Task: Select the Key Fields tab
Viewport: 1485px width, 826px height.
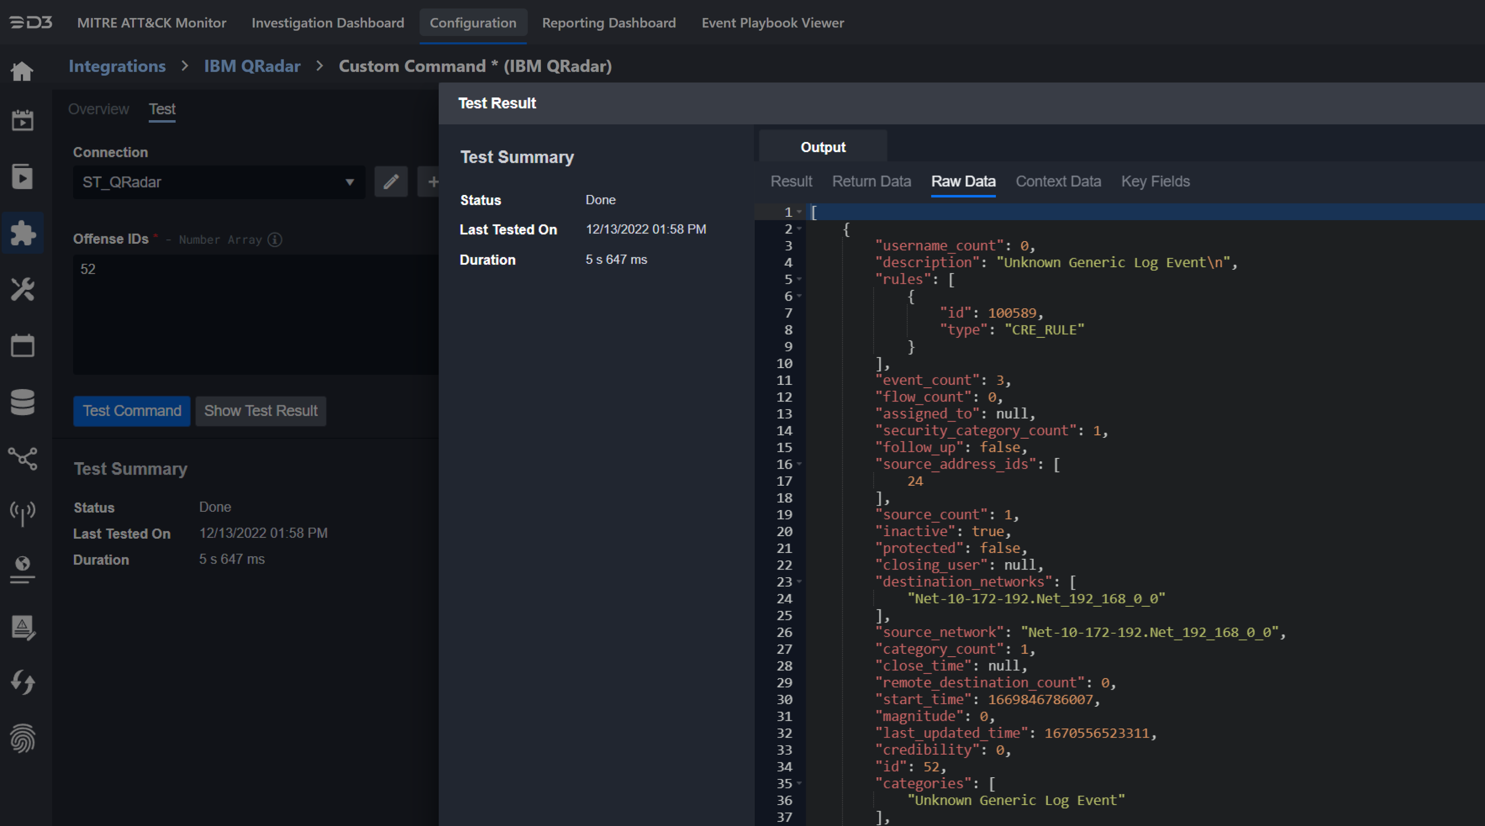Action: [1154, 182]
